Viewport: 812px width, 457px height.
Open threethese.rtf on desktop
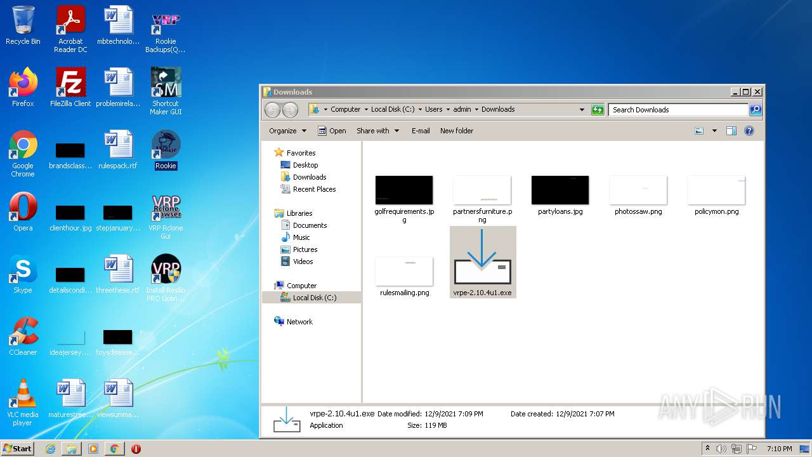[x=118, y=274]
